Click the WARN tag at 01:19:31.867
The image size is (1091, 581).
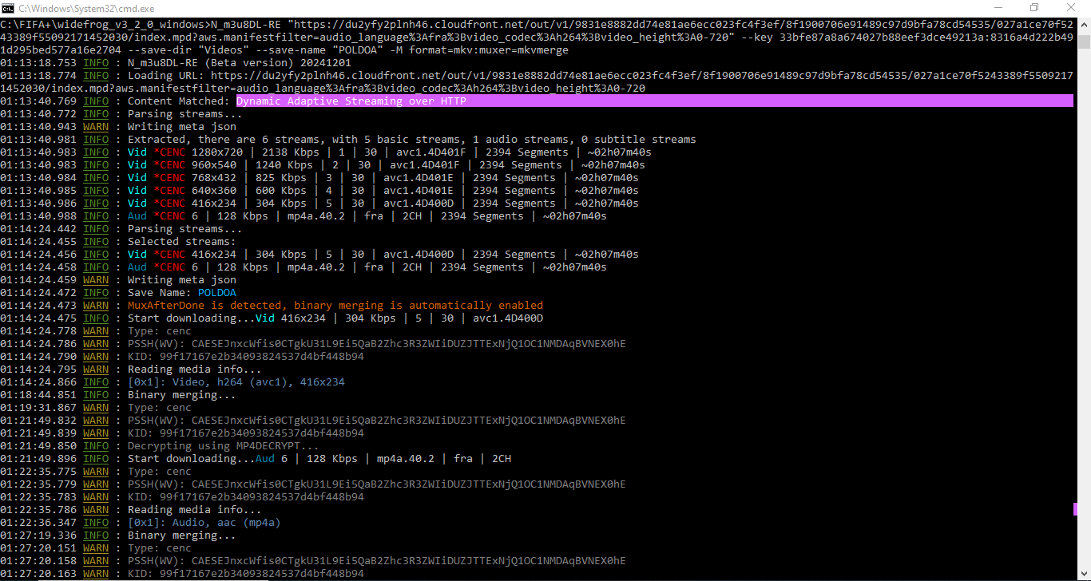(x=96, y=407)
